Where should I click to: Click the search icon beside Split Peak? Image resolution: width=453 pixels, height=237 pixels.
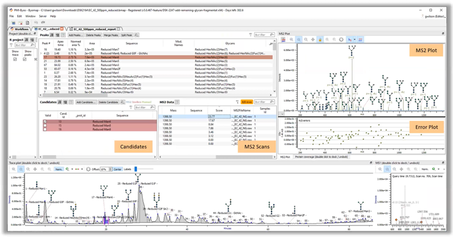click(x=137, y=35)
